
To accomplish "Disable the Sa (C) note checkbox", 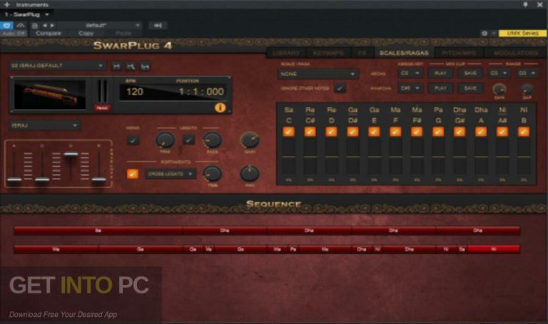I will (288, 132).
